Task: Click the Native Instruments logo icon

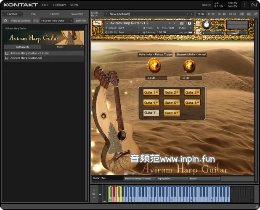Action: (x=254, y=5)
